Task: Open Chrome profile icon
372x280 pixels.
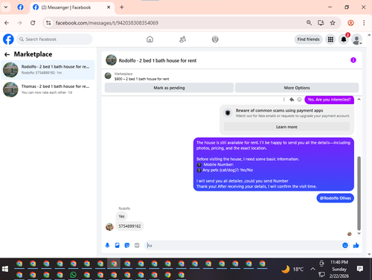Action: (350, 23)
